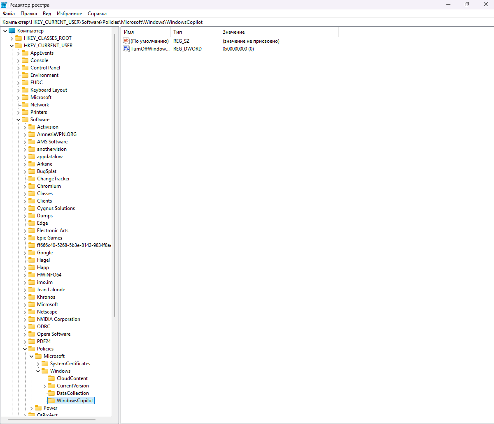Open the Избранное menu
494x424 pixels.
(x=69, y=14)
